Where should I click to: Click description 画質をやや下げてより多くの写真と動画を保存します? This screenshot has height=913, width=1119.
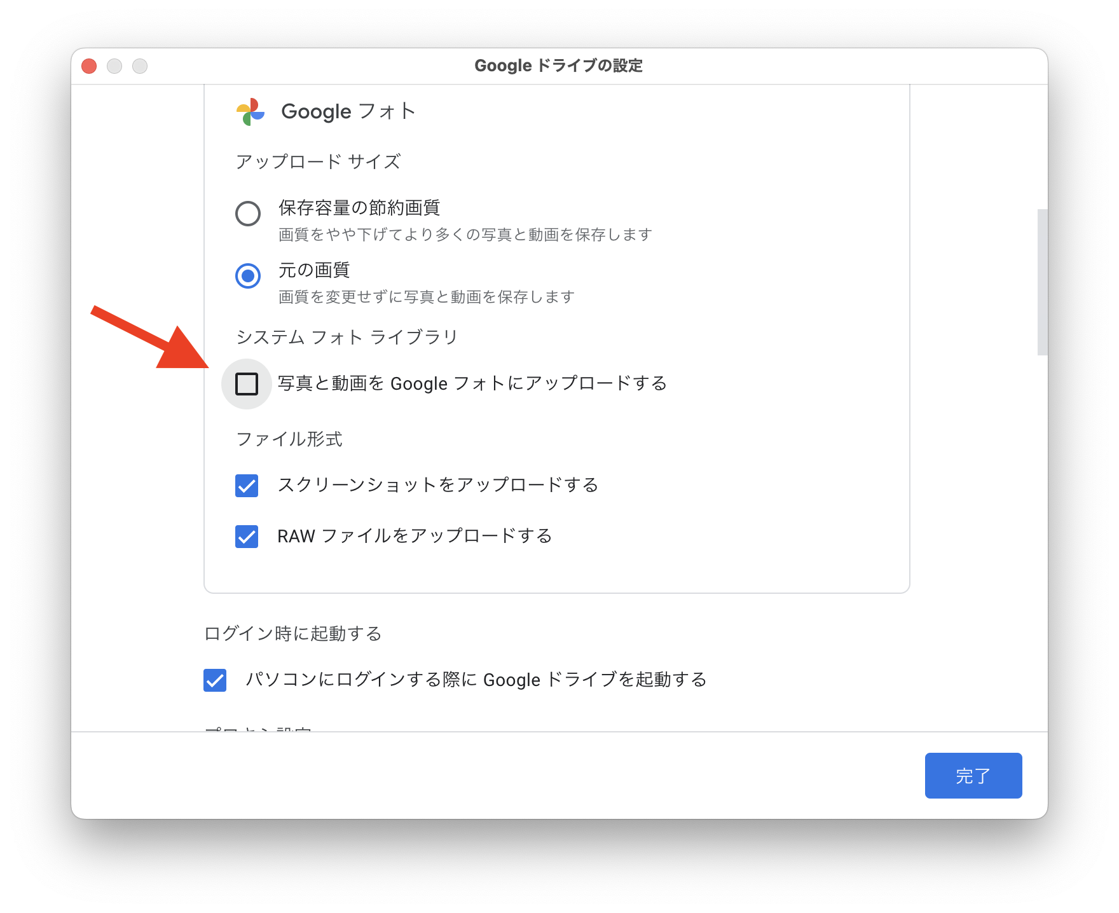click(465, 235)
